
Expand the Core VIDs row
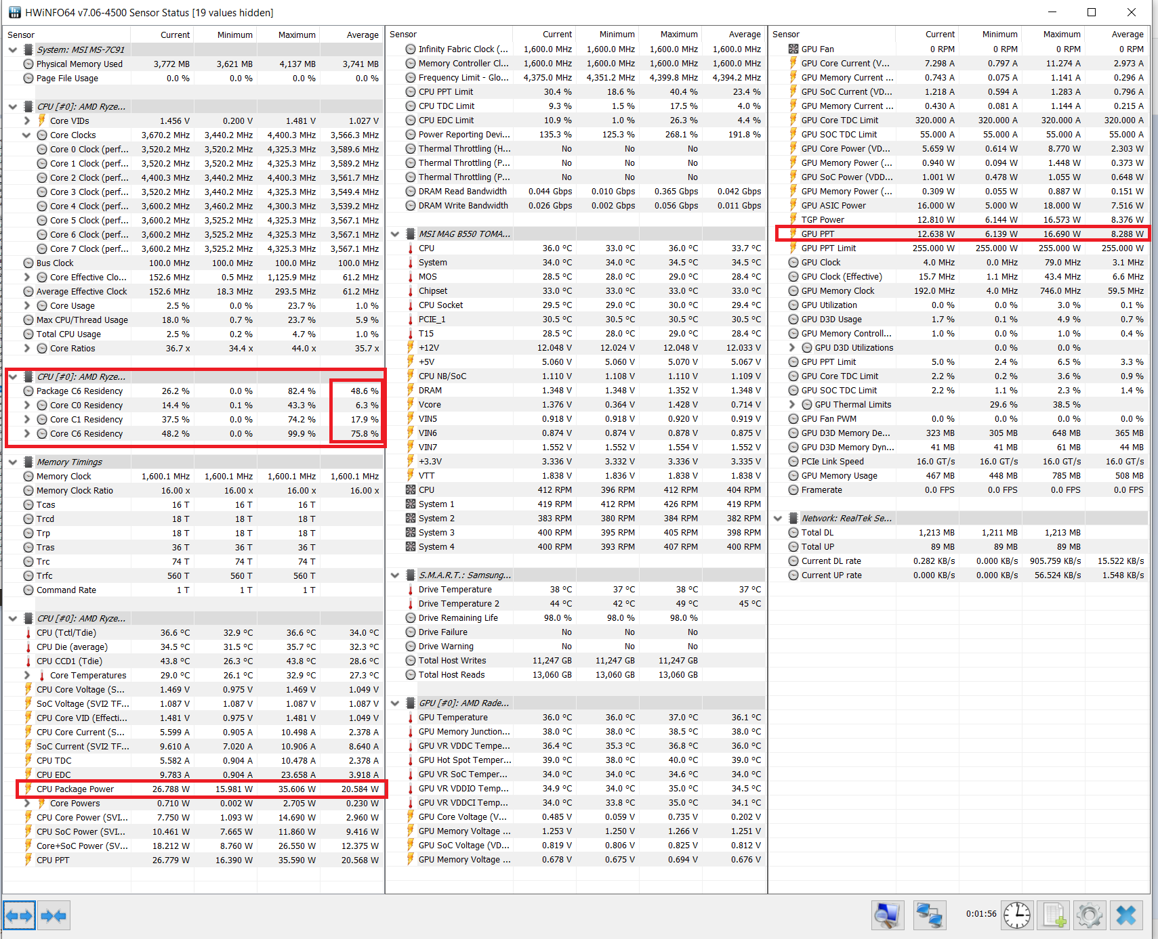[x=26, y=121]
